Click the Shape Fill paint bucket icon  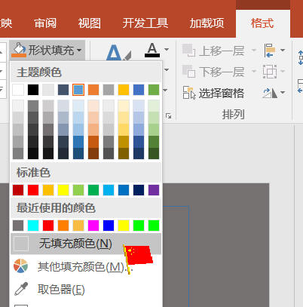point(19,50)
